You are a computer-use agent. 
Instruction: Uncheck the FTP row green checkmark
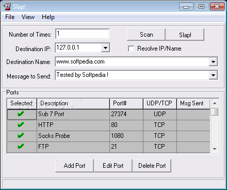click(x=21, y=147)
